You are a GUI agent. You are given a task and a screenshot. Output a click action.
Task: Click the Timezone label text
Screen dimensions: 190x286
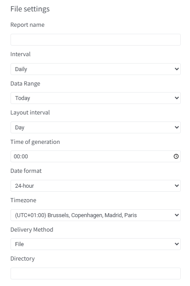(23, 200)
